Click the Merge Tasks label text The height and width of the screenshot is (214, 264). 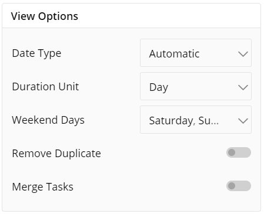coord(43,187)
